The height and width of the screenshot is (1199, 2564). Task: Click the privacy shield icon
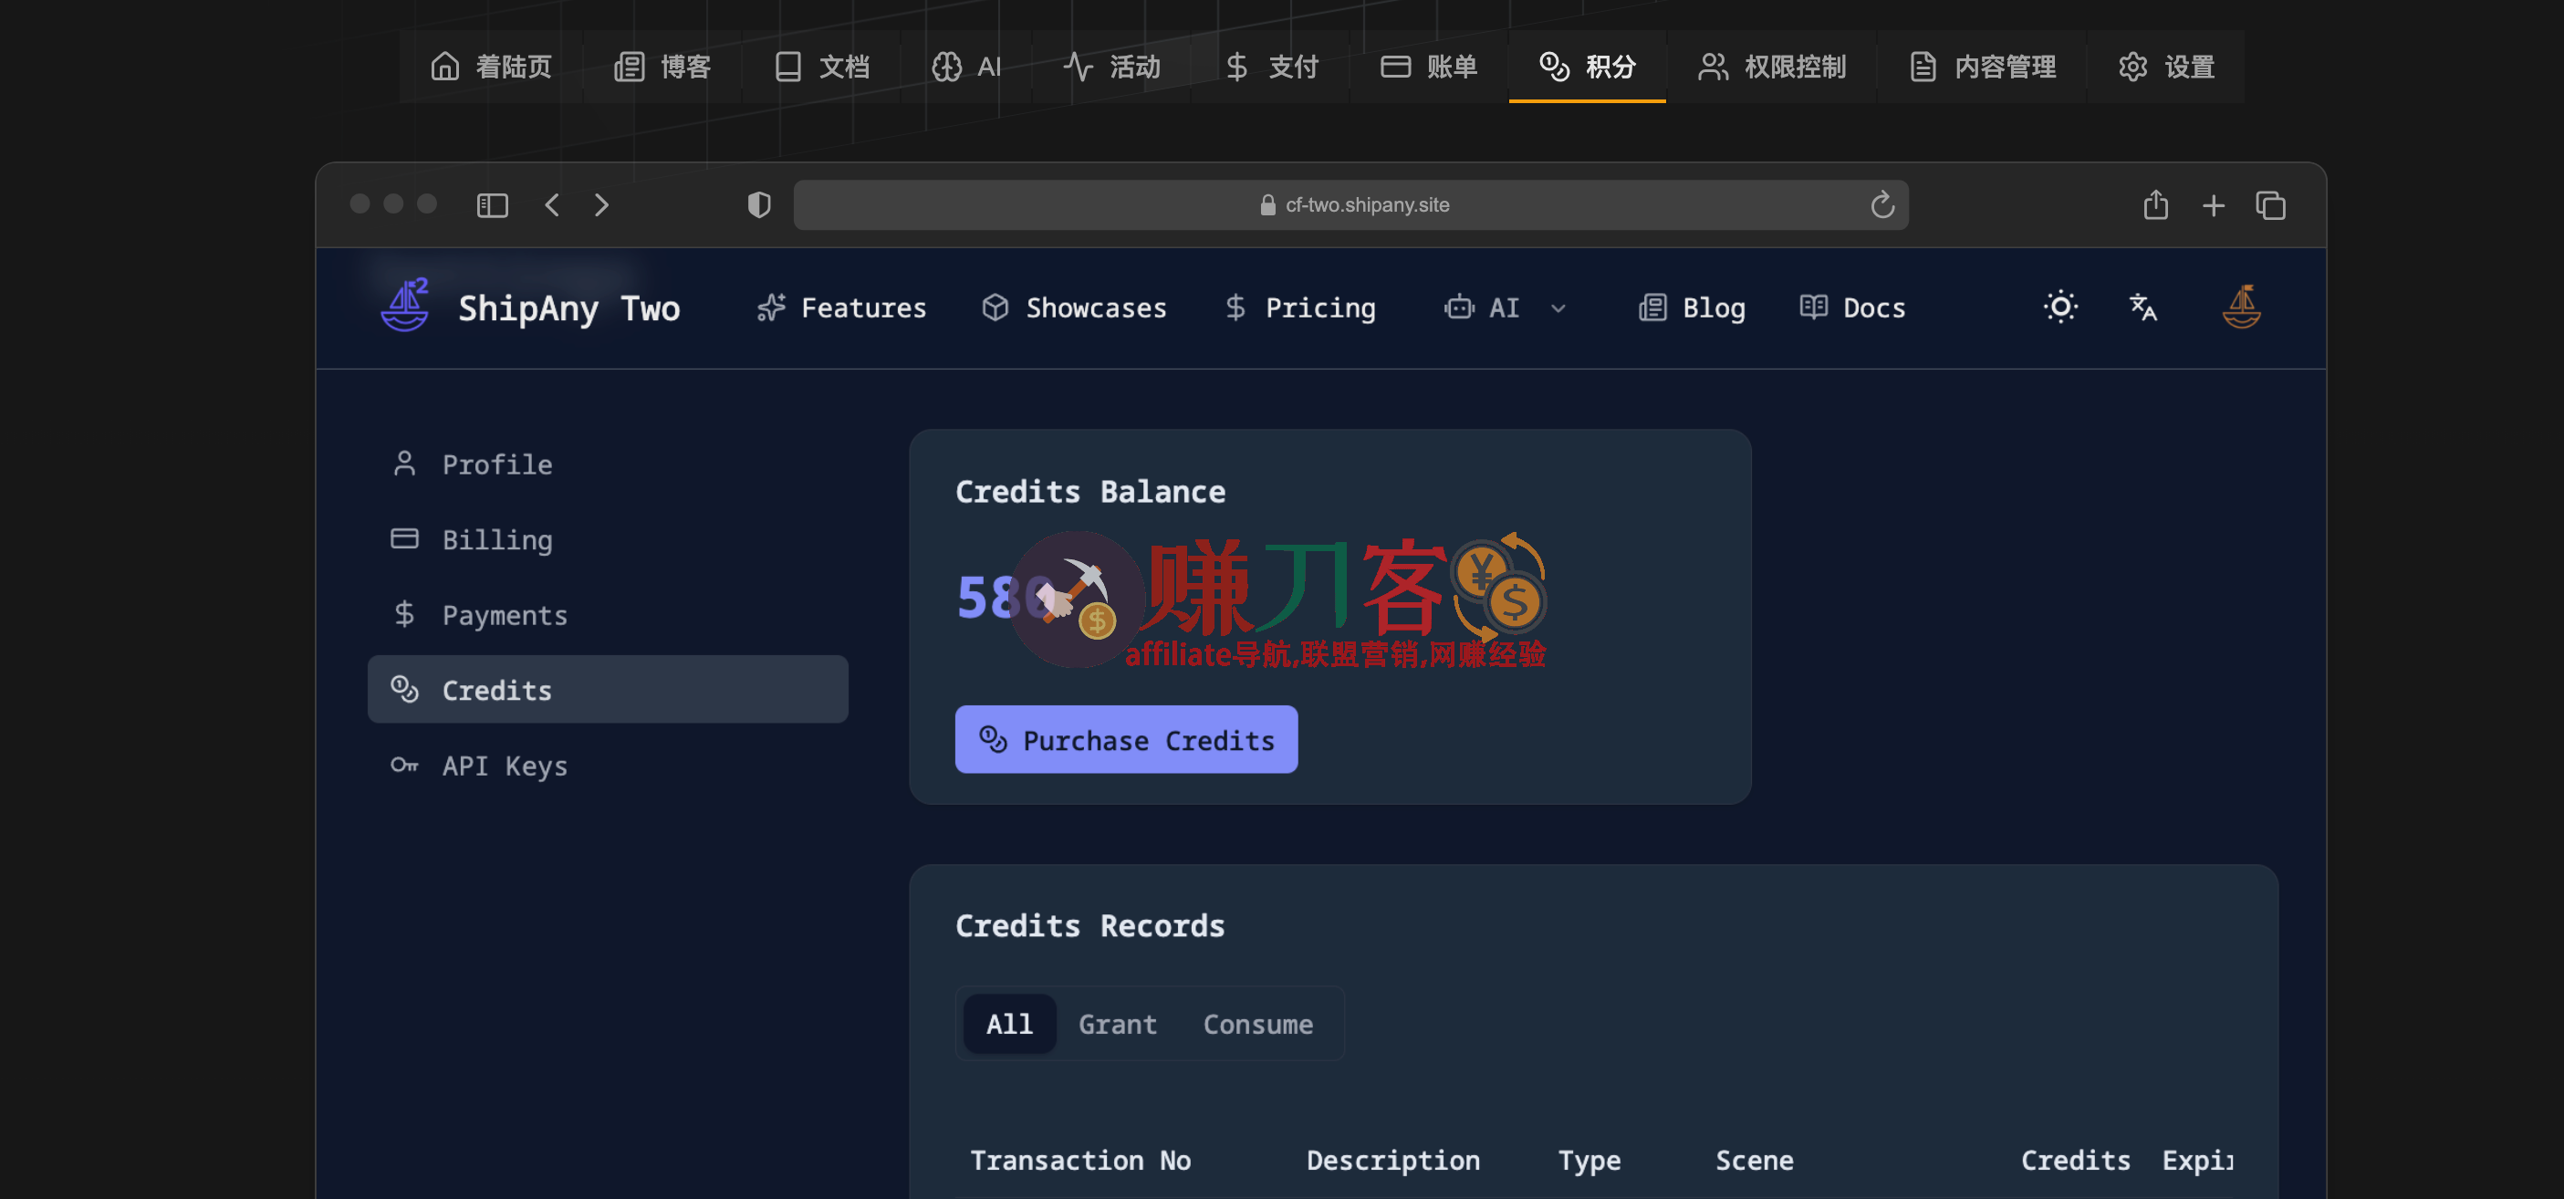pos(759,205)
